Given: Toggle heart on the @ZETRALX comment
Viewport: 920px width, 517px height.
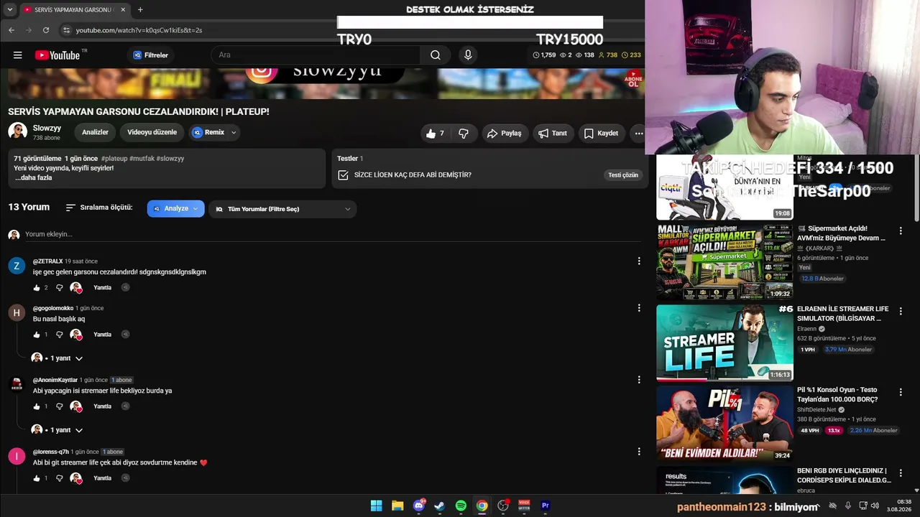Looking at the screenshot, I should click(76, 288).
